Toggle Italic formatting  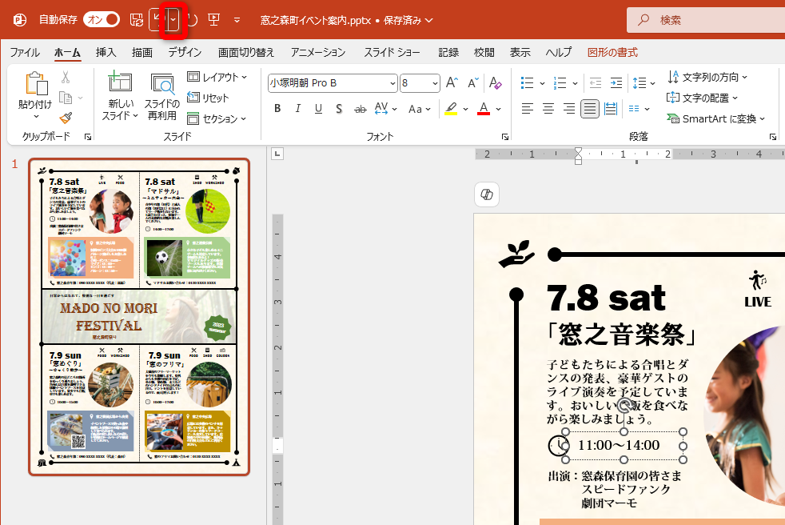(298, 108)
